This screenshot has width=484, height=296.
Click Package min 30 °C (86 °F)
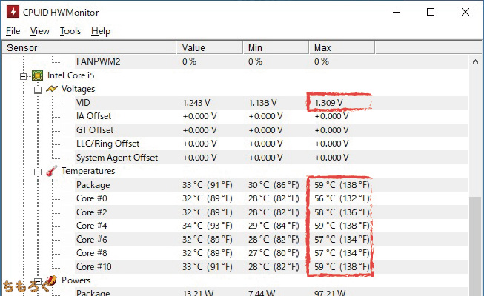[x=274, y=185]
